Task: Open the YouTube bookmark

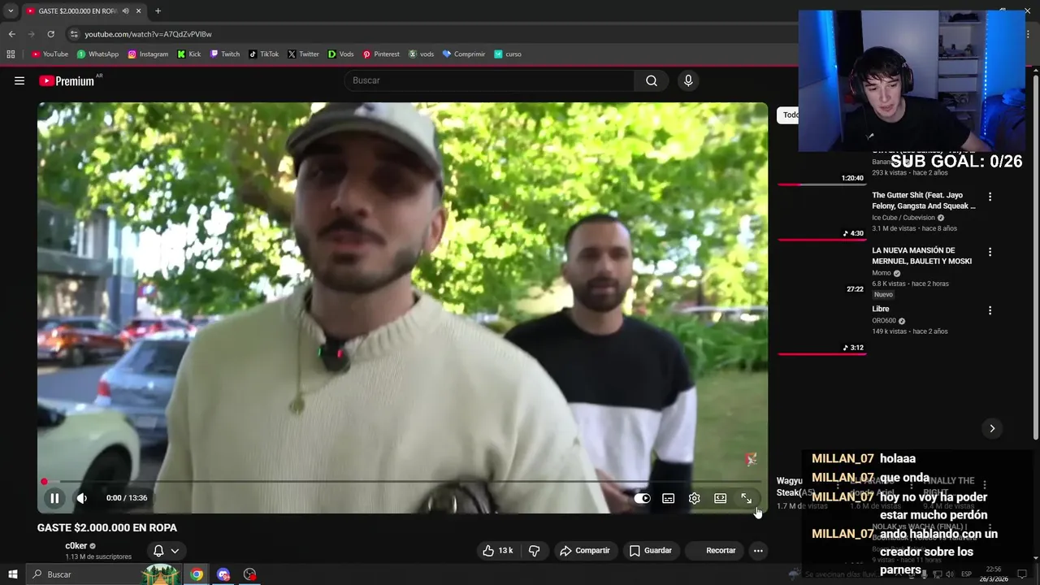Action: coord(50,54)
